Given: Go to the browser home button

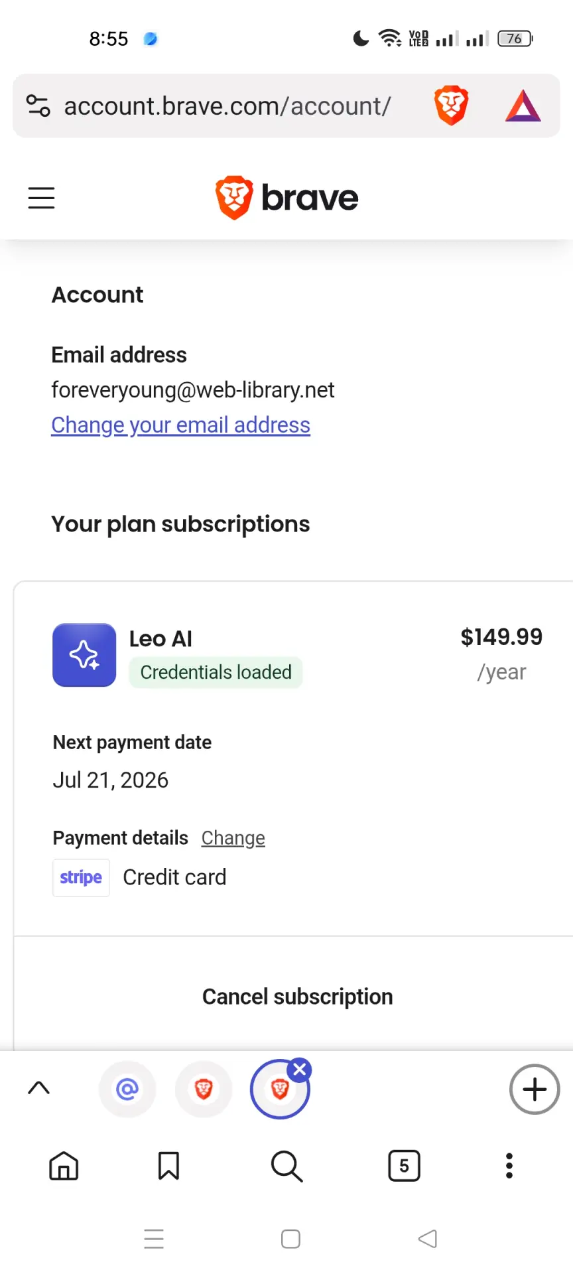Looking at the screenshot, I should pyautogui.click(x=64, y=1166).
